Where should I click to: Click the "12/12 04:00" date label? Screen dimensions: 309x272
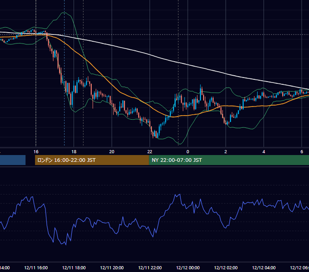pyautogui.click(x=264, y=267)
